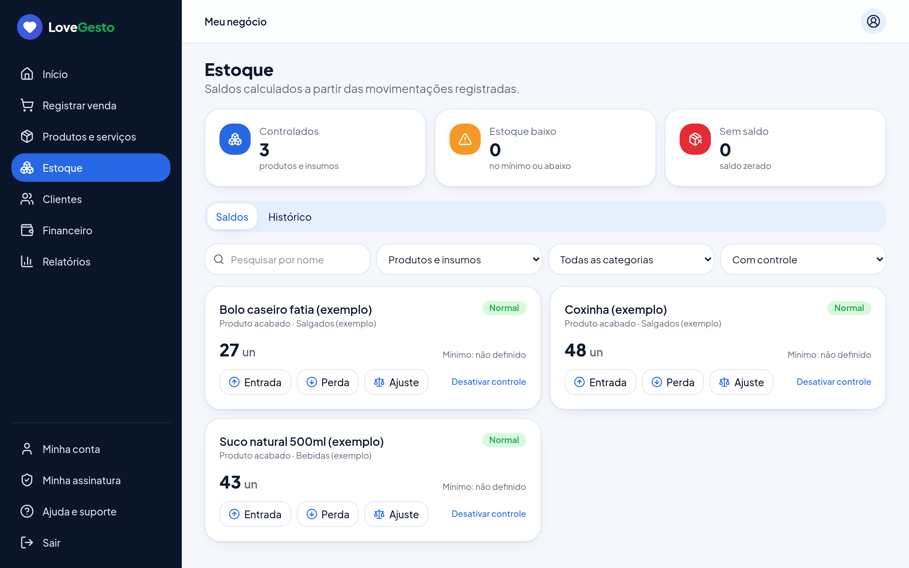Open the Produtos e insumos dropdown
The image size is (909, 568).
[459, 259]
